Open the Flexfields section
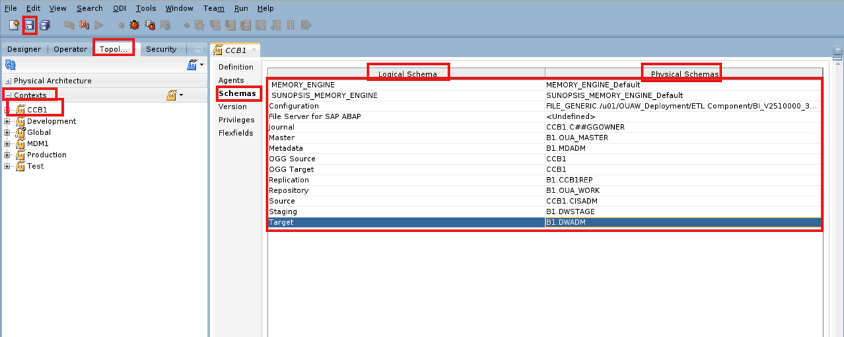This screenshot has width=844, height=337. click(235, 133)
